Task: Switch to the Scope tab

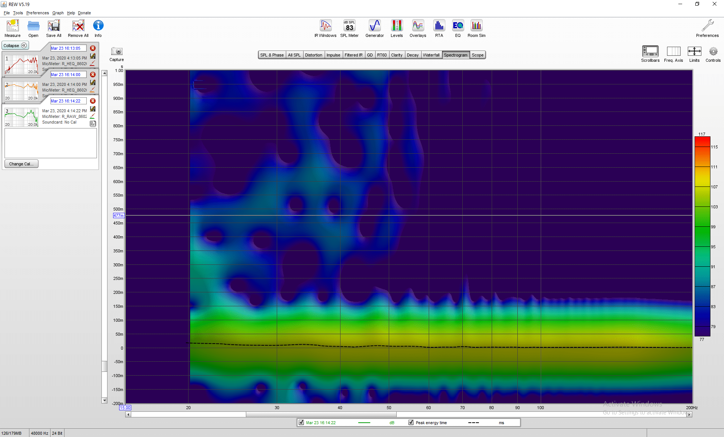Action: click(477, 55)
